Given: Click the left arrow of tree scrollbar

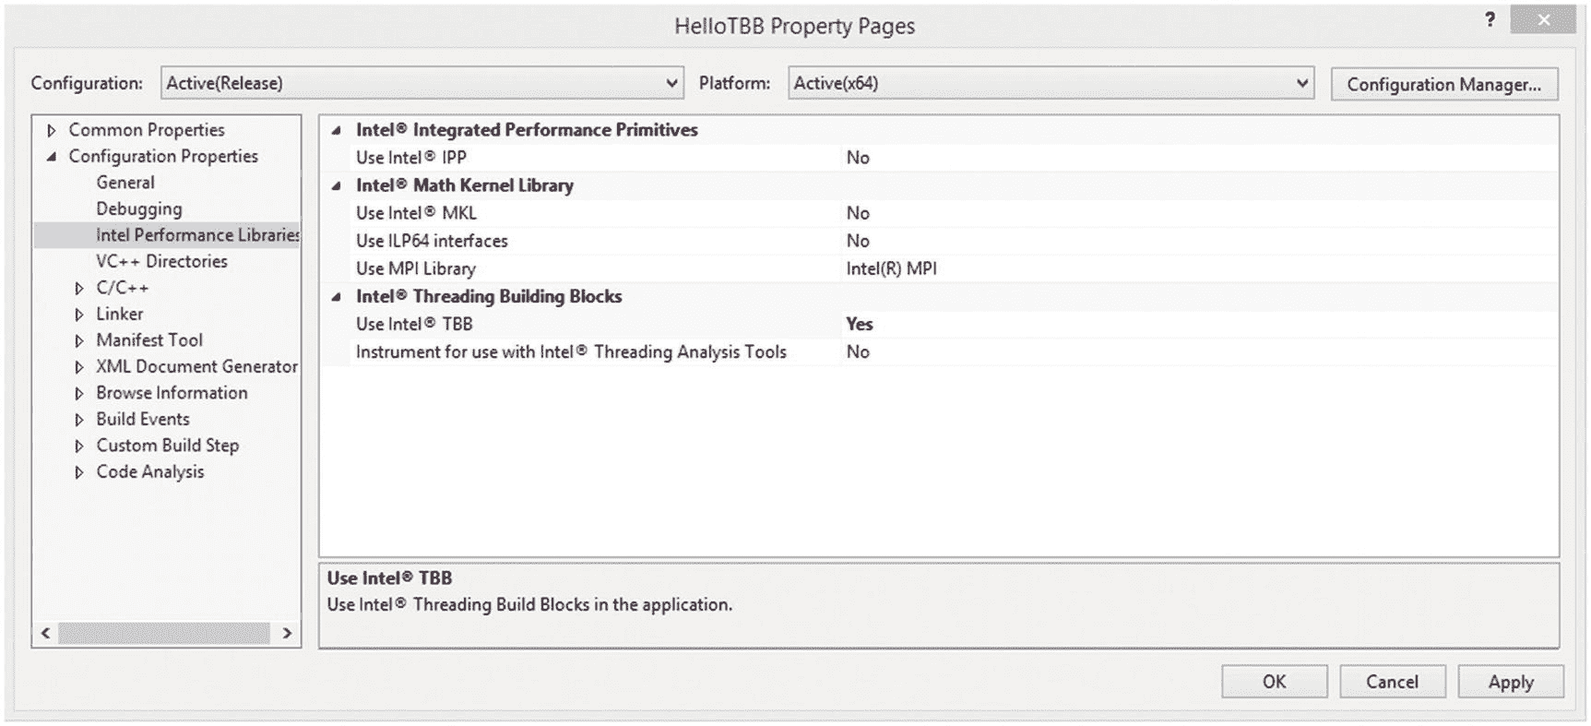Looking at the screenshot, I should (45, 633).
